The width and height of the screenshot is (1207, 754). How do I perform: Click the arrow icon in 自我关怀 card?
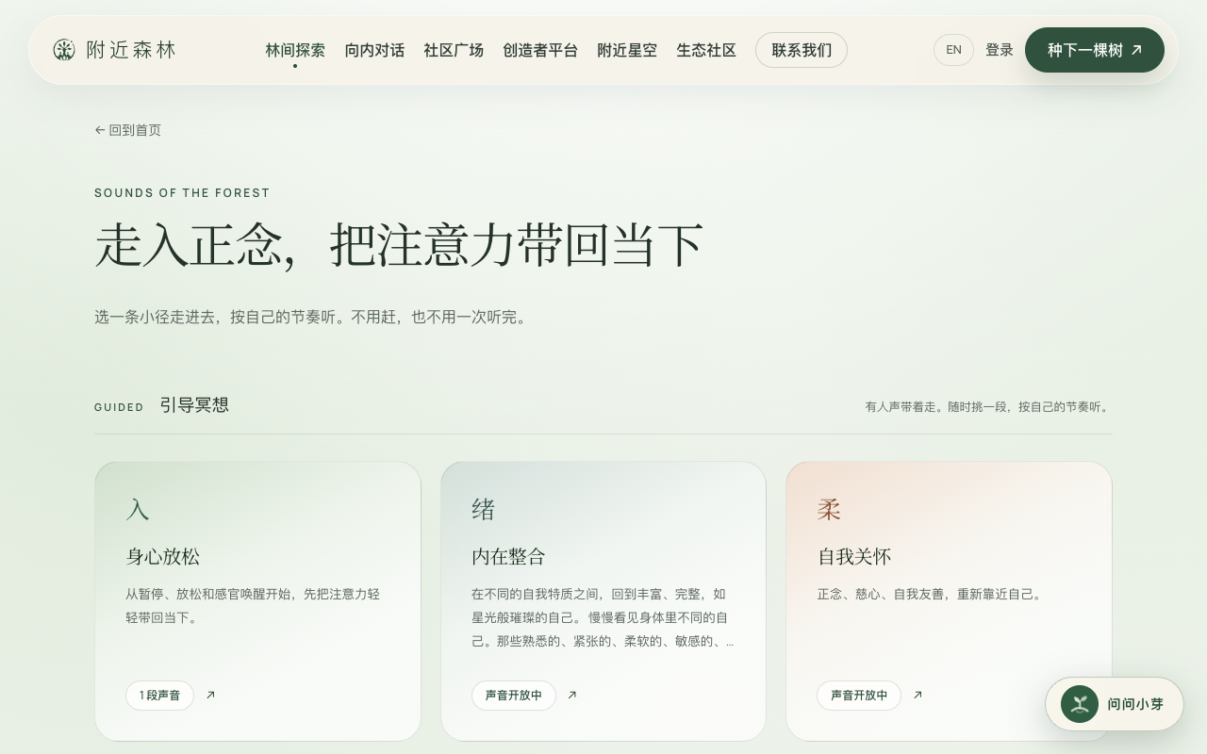tap(918, 695)
